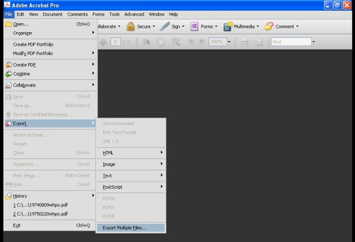Select the Hand tool
This screenshot has width=355, height=242.
(x=161, y=42)
